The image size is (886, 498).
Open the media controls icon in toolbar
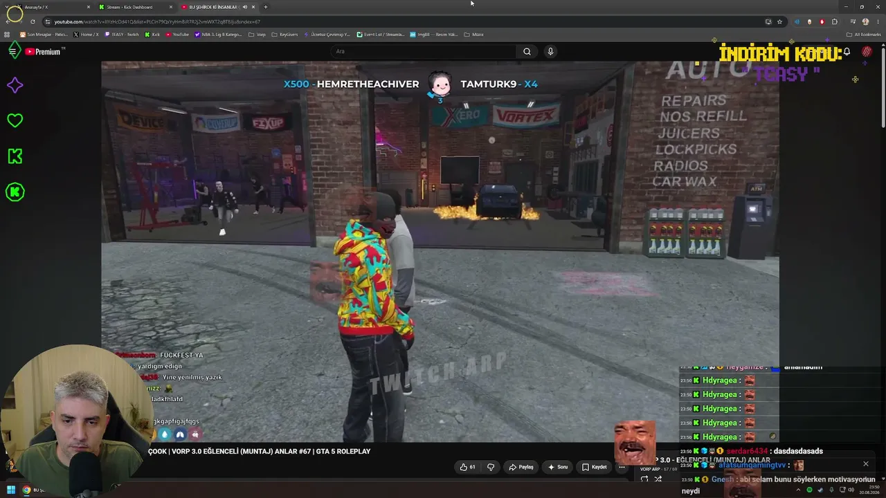click(x=852, y=21)
